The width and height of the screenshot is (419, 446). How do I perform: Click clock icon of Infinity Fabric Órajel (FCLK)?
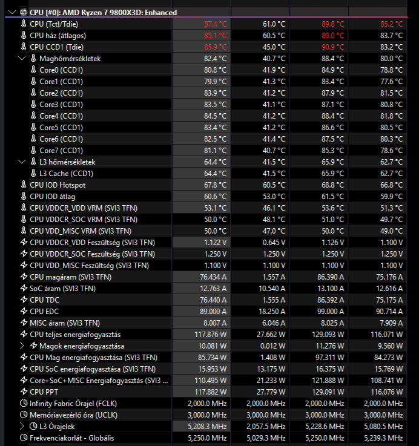24,403
